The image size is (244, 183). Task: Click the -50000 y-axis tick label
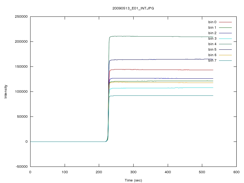tap(22, 167)
